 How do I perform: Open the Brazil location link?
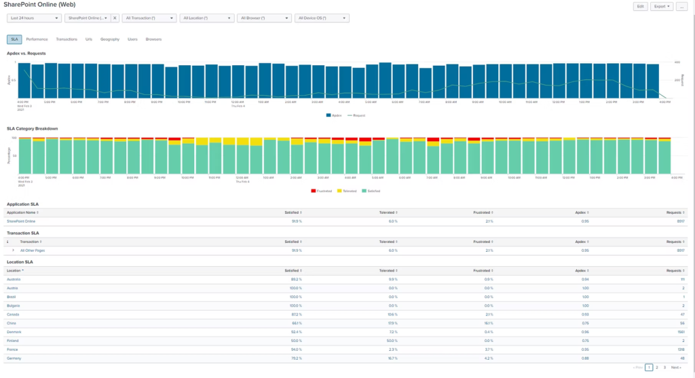pyautogui.click(x=11, y=297)
